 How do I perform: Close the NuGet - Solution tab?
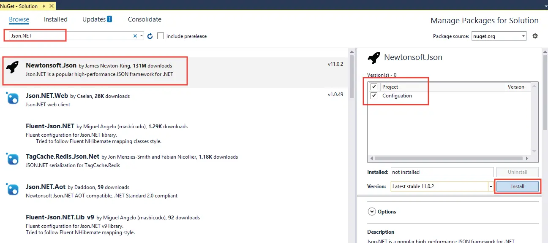pos(52,6)
